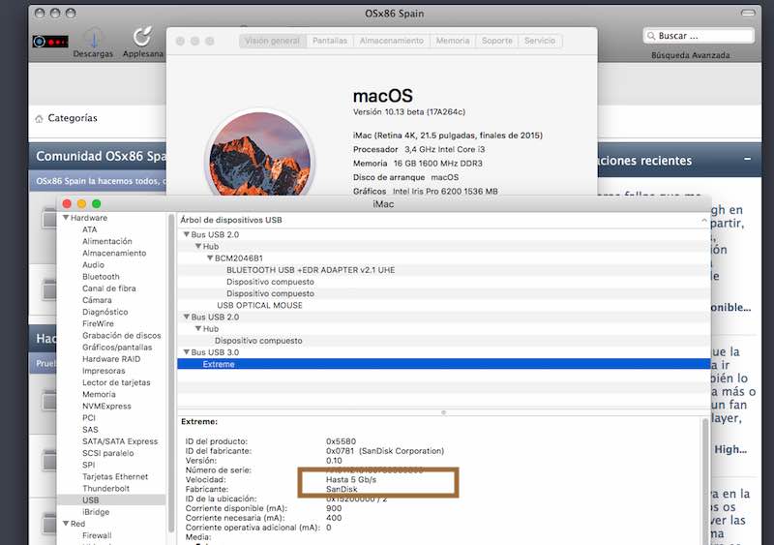
Task: Click the home icon beside Categorías
Action: pos(39,119)
